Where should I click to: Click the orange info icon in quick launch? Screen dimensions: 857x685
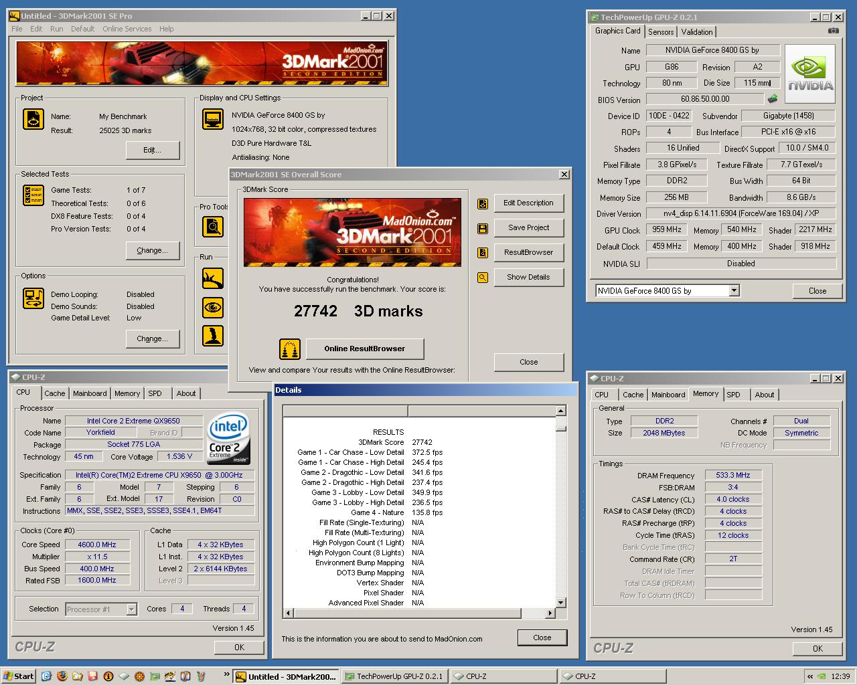(108, 676)
